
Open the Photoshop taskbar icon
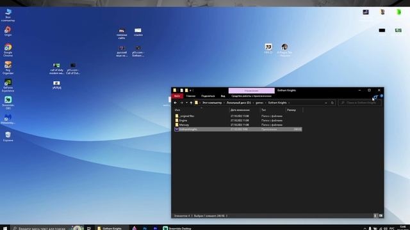(145, 228)
